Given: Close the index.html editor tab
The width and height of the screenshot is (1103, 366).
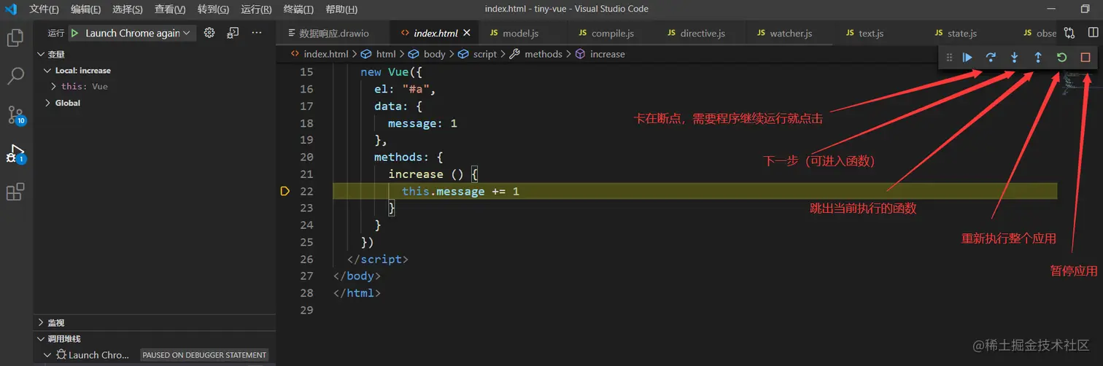Looking at the screenshot, I should click(468, 34).
